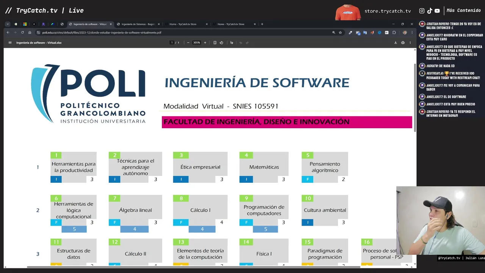Screen dimensions: 485x273
Task: Open the zoom magnifier icon in address bar
Action: (334, 33)
